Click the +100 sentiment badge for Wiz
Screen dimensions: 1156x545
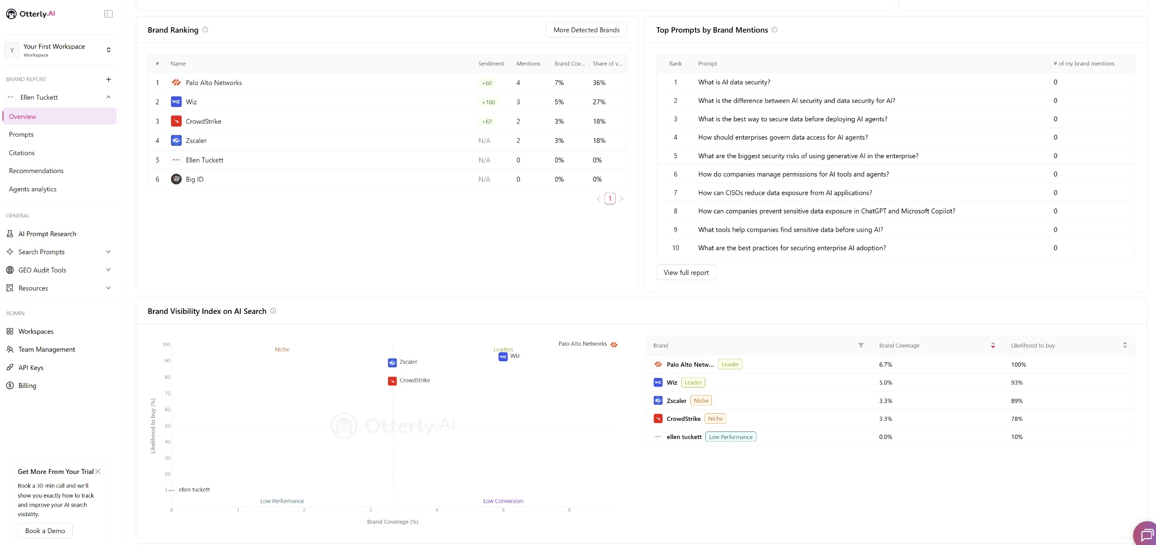click(488, 102)
